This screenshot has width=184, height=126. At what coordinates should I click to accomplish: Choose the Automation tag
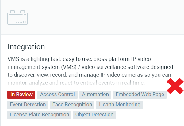tap(95, 94)
